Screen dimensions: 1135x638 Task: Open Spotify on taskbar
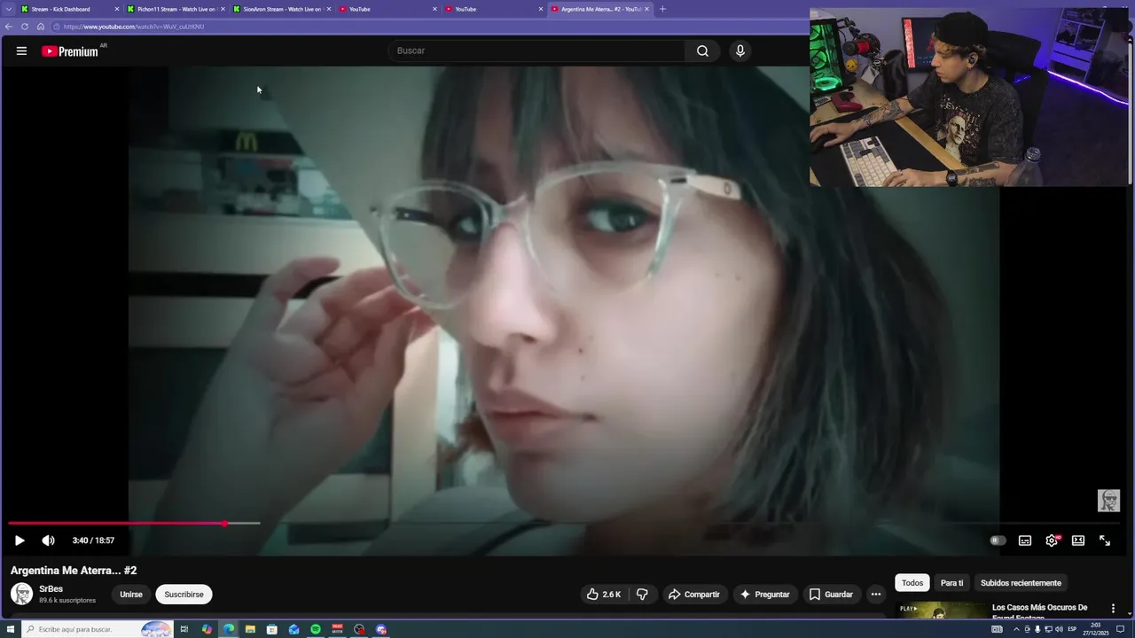tap(316, 629)
